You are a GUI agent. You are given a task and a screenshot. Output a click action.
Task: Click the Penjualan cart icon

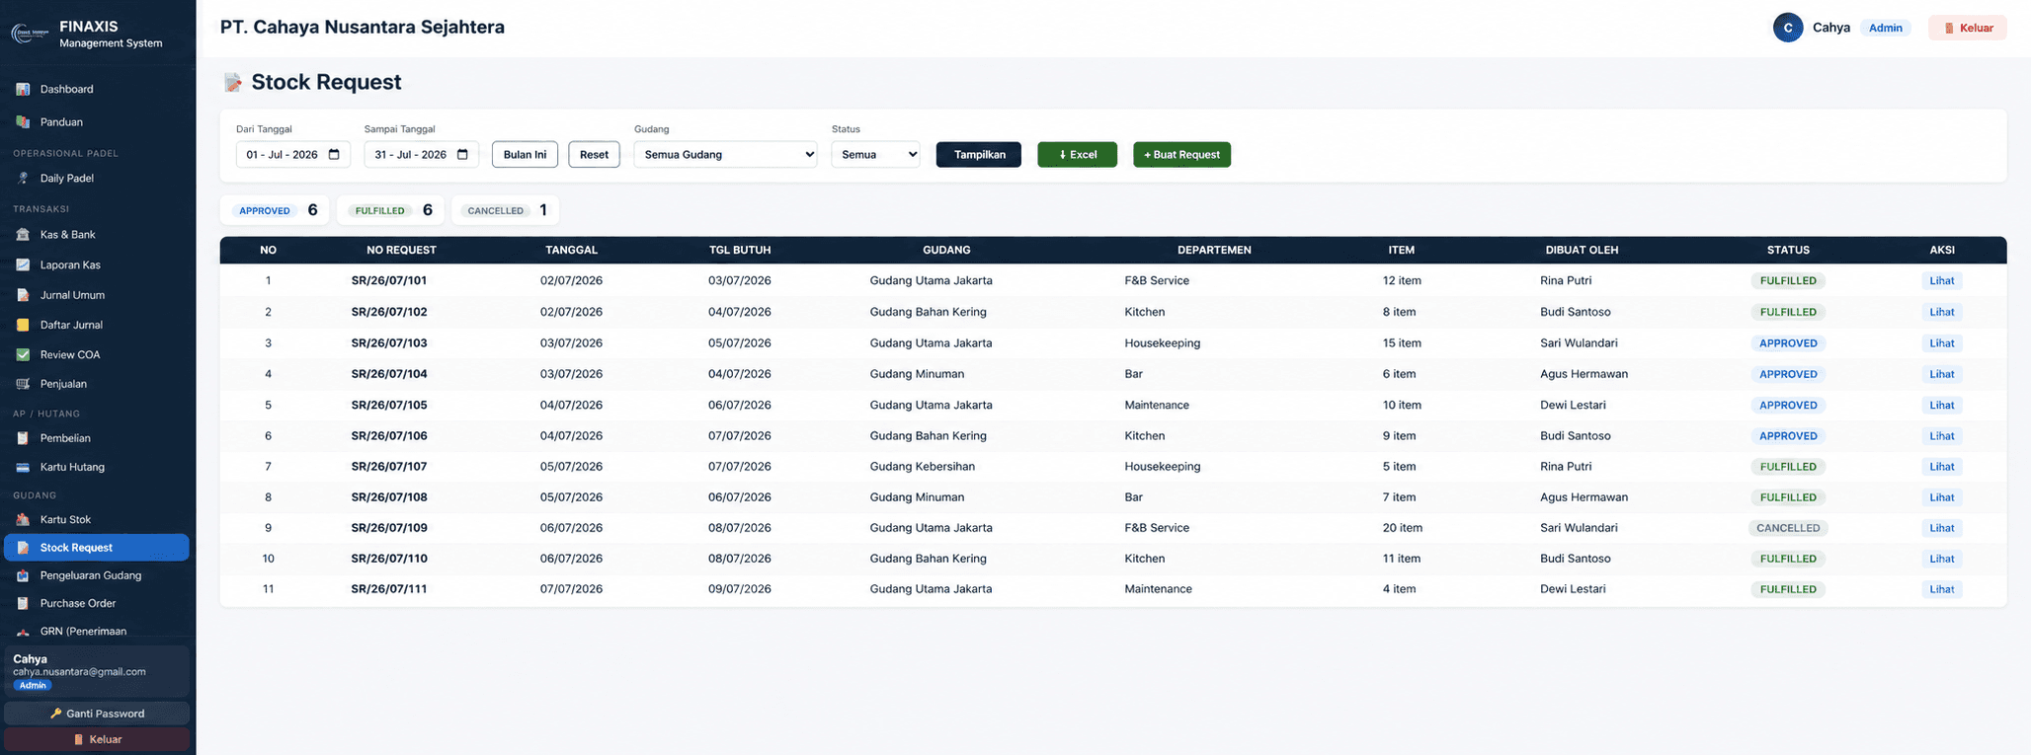coord(23,384)
